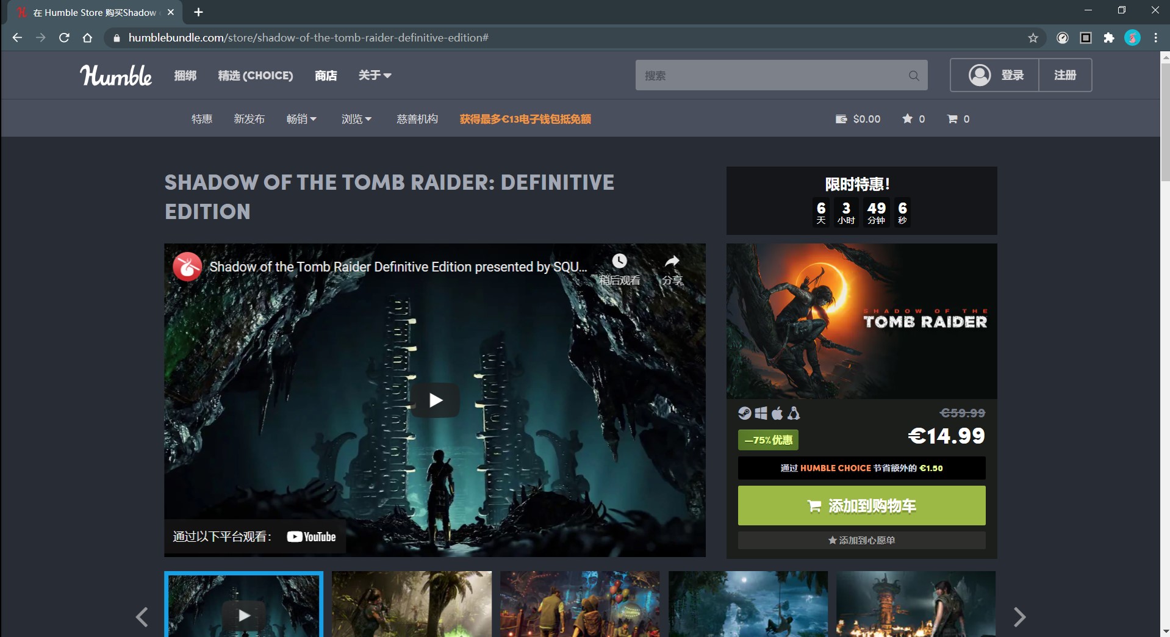
Task: Click the 添加到心愿单 wishlist button
Action: [861, 540]
